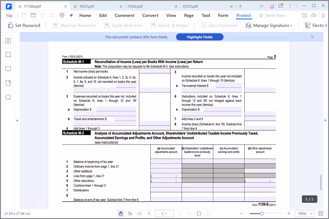Open the bookmarks panel icon

click(8, 55)
